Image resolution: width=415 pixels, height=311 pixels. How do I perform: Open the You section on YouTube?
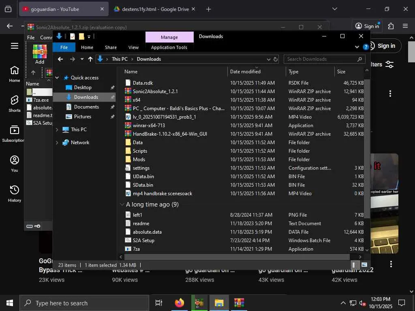coord(14,164)
